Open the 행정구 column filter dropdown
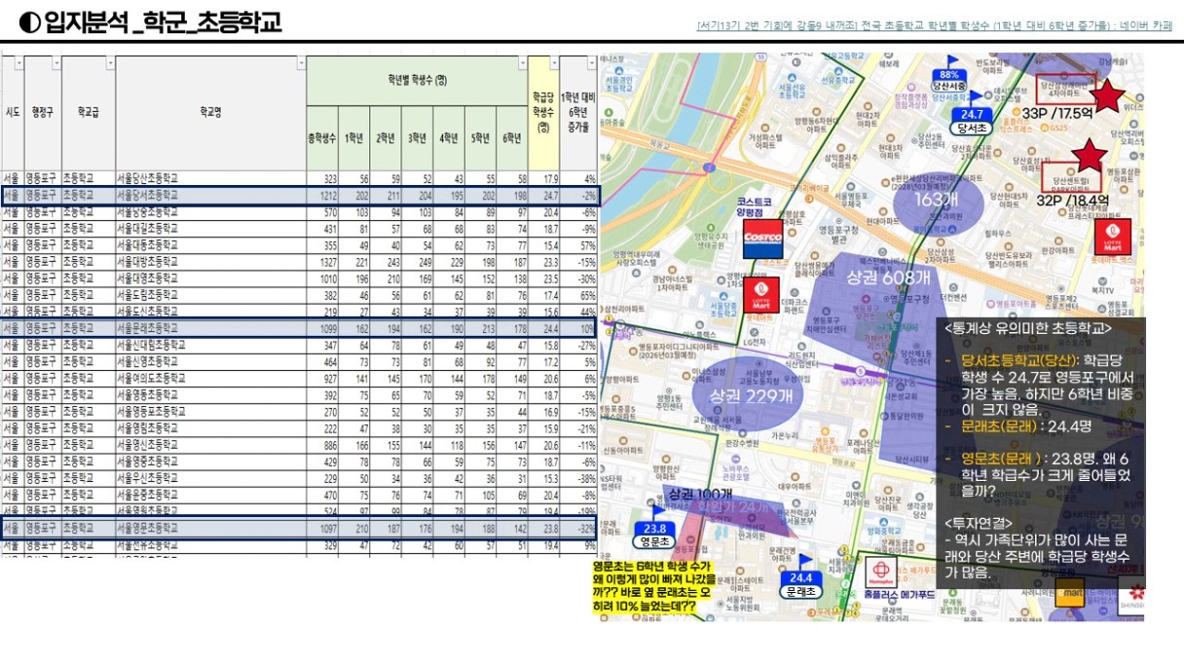Viewport: 1184px width, 666px height. (55, 63)
